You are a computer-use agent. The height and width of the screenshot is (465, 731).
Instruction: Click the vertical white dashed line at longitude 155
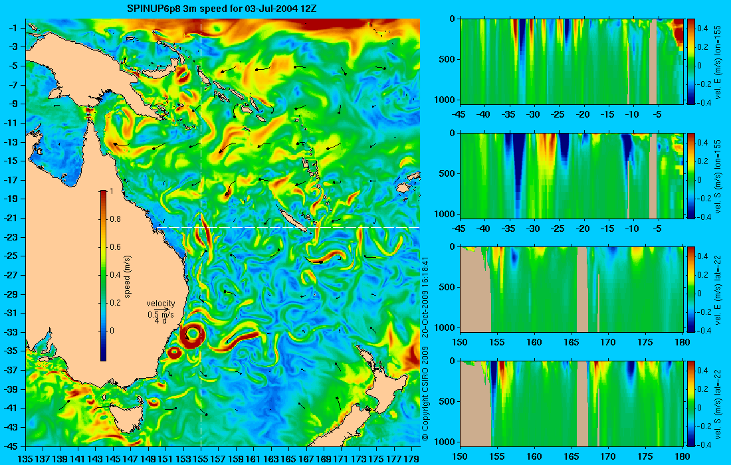click(x=201, y=232)
